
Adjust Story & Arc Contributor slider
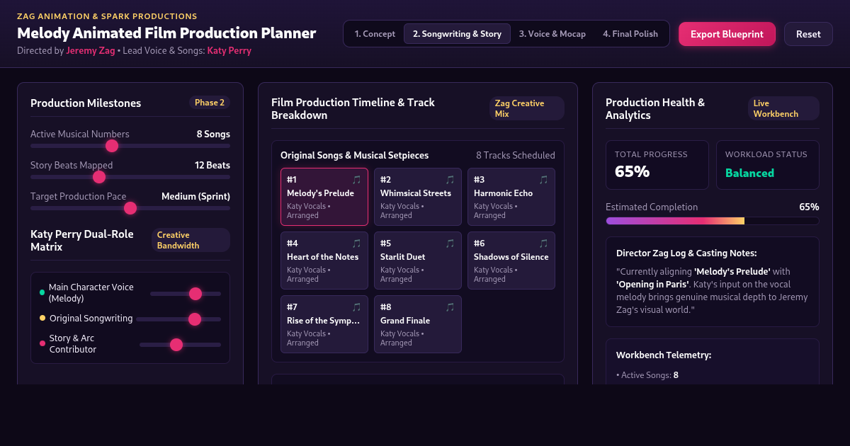tap(180, 345)
